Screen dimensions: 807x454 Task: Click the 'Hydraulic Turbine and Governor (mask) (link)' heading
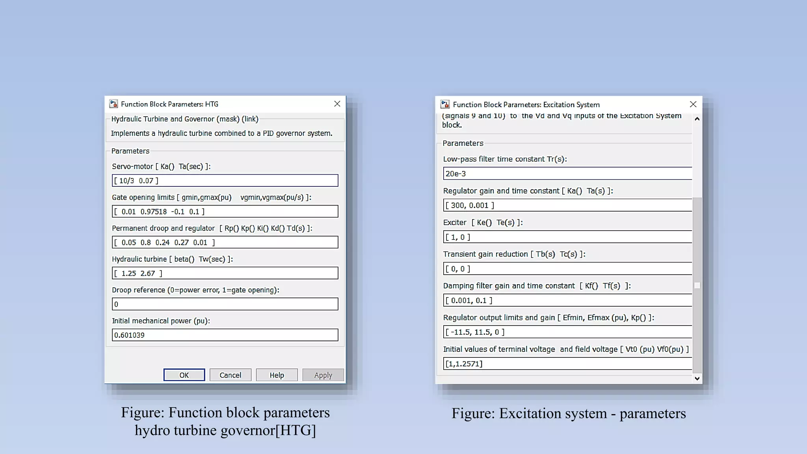(185, 119)
